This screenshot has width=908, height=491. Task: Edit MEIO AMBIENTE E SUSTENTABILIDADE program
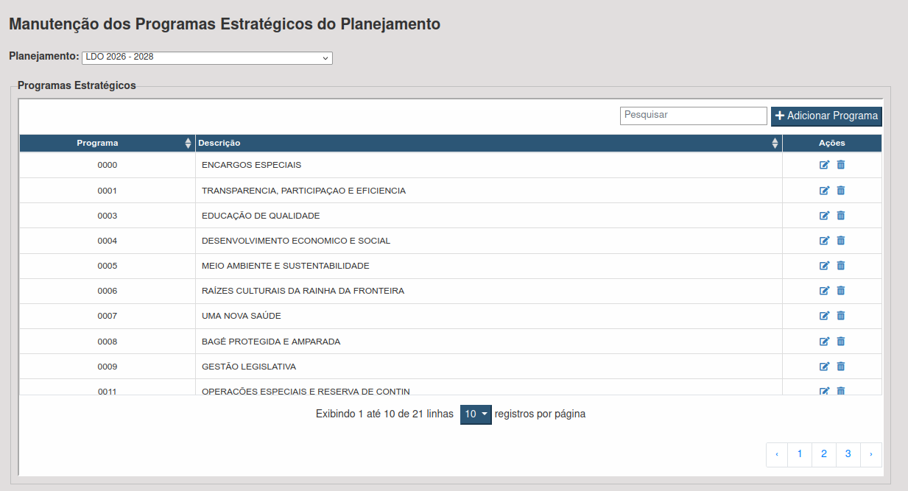click(x=824, y=266)
